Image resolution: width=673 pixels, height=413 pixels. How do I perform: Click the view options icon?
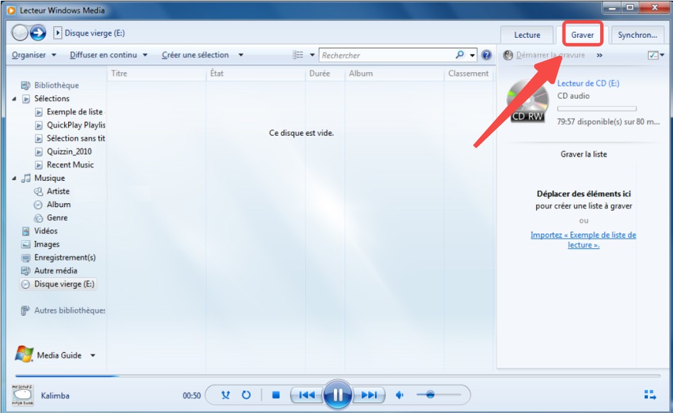point(298,55)
